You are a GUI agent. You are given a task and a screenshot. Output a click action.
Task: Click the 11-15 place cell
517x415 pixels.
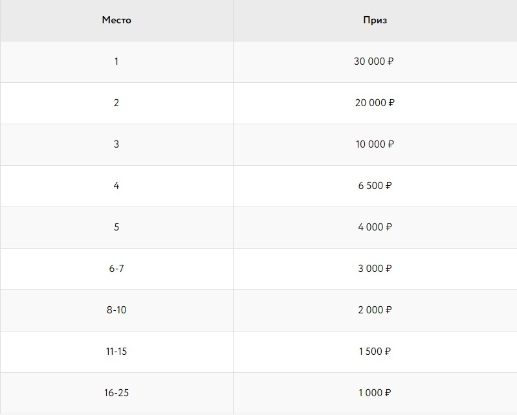point(116,352)
